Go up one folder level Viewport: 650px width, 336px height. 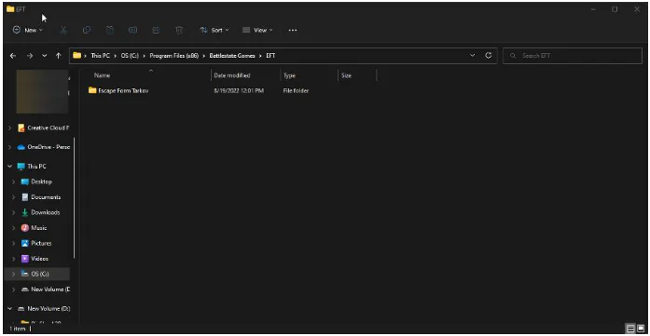coord(59,56)
